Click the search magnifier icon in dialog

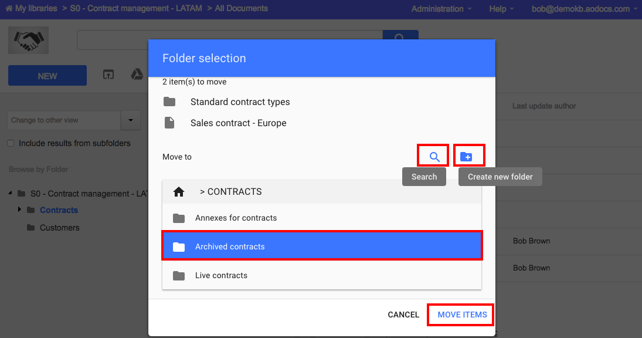pos(434,157)
